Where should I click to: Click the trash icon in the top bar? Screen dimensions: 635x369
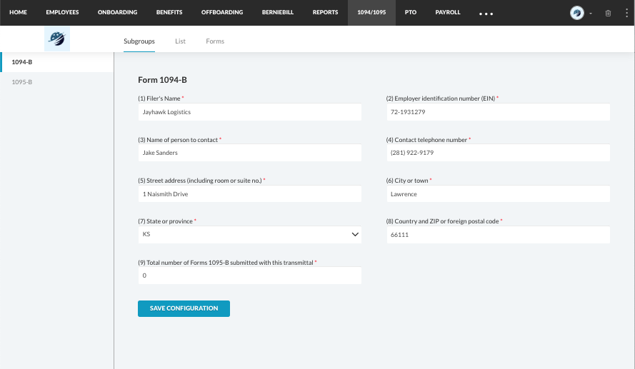point(608,13)
